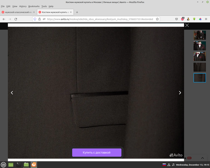Image resolution: width=210 pixels, height=168 pixels.
Task: Close the Костюм мужской купить tab
Action: 71,12
